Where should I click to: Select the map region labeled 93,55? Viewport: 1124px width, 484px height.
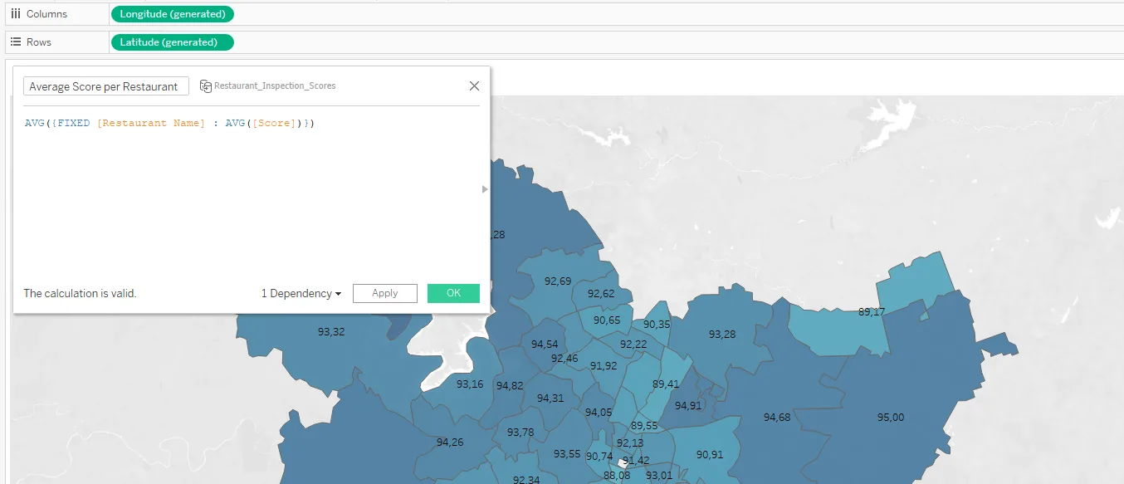(x=567, y=454)
